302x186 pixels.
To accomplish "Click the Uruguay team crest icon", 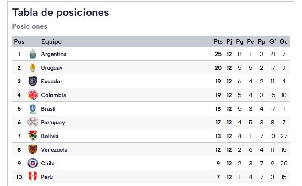I will point(33,68).
